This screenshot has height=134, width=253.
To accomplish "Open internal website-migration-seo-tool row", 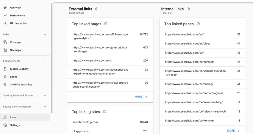I will click(202, 73).
